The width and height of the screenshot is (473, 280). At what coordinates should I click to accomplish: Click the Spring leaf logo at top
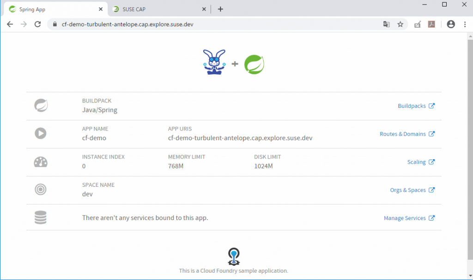click(x=254, y=64)
